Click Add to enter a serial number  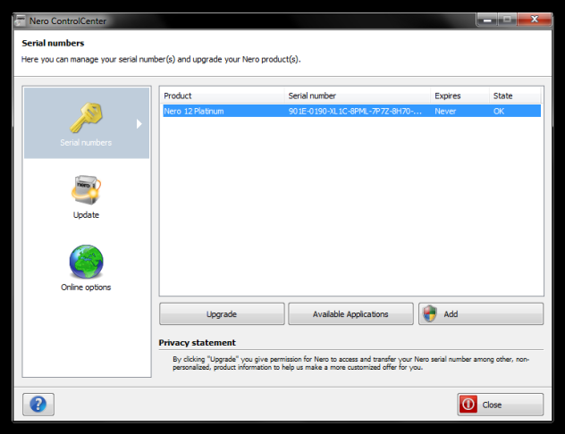pyautogui.click(x=481, y=313)
